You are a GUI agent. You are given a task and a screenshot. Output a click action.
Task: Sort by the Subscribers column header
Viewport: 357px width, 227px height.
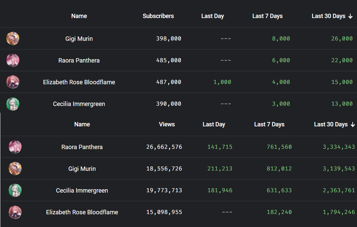tap(158, 16)
